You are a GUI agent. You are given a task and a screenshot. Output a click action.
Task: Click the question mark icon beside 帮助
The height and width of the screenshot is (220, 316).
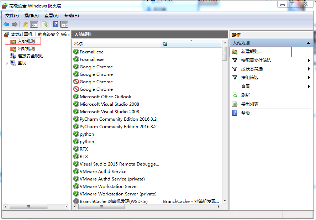235,113
